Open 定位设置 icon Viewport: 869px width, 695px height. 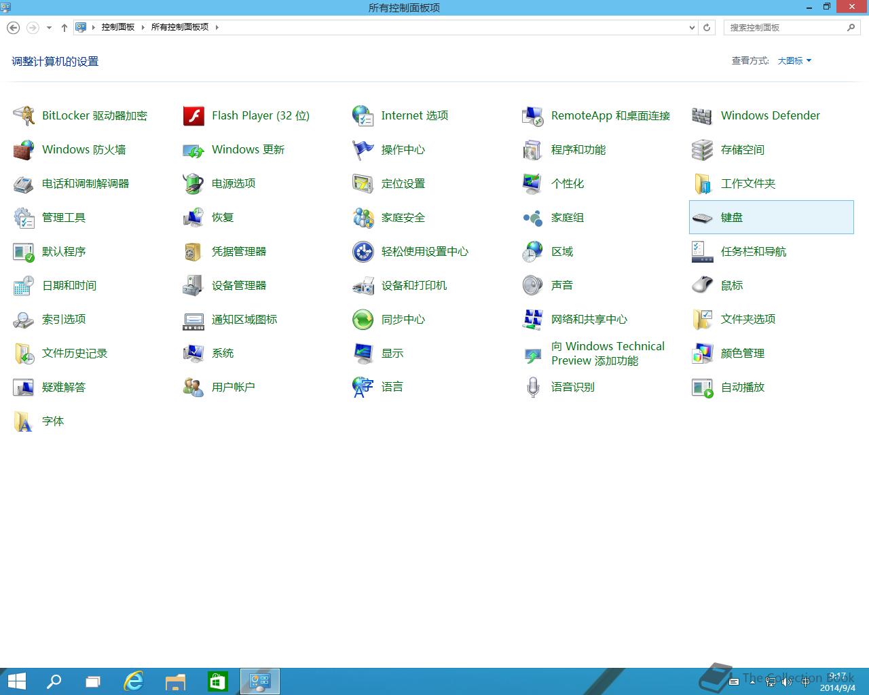pos(363,183)
